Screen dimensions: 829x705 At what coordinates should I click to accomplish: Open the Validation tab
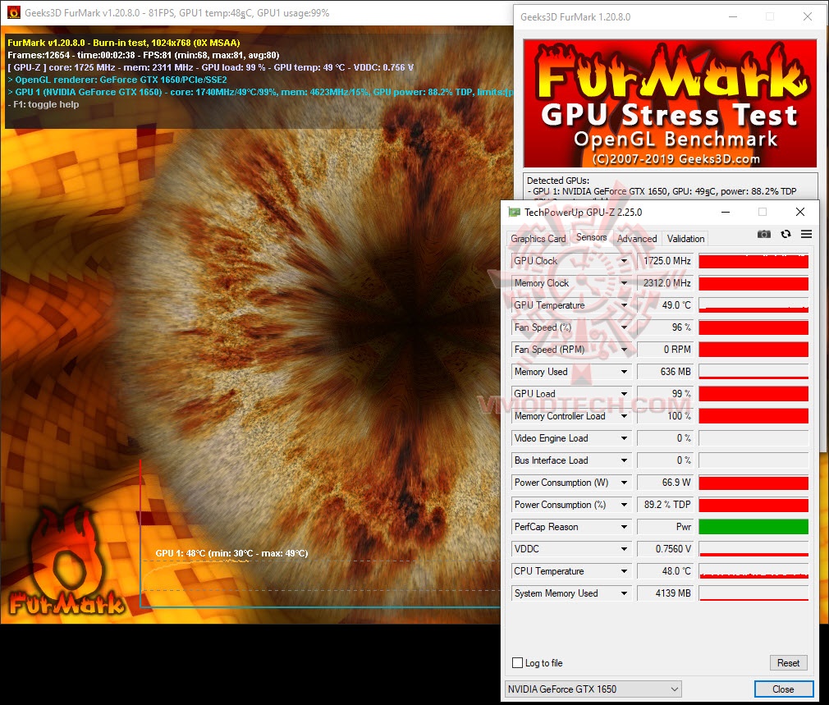(685, 239)
